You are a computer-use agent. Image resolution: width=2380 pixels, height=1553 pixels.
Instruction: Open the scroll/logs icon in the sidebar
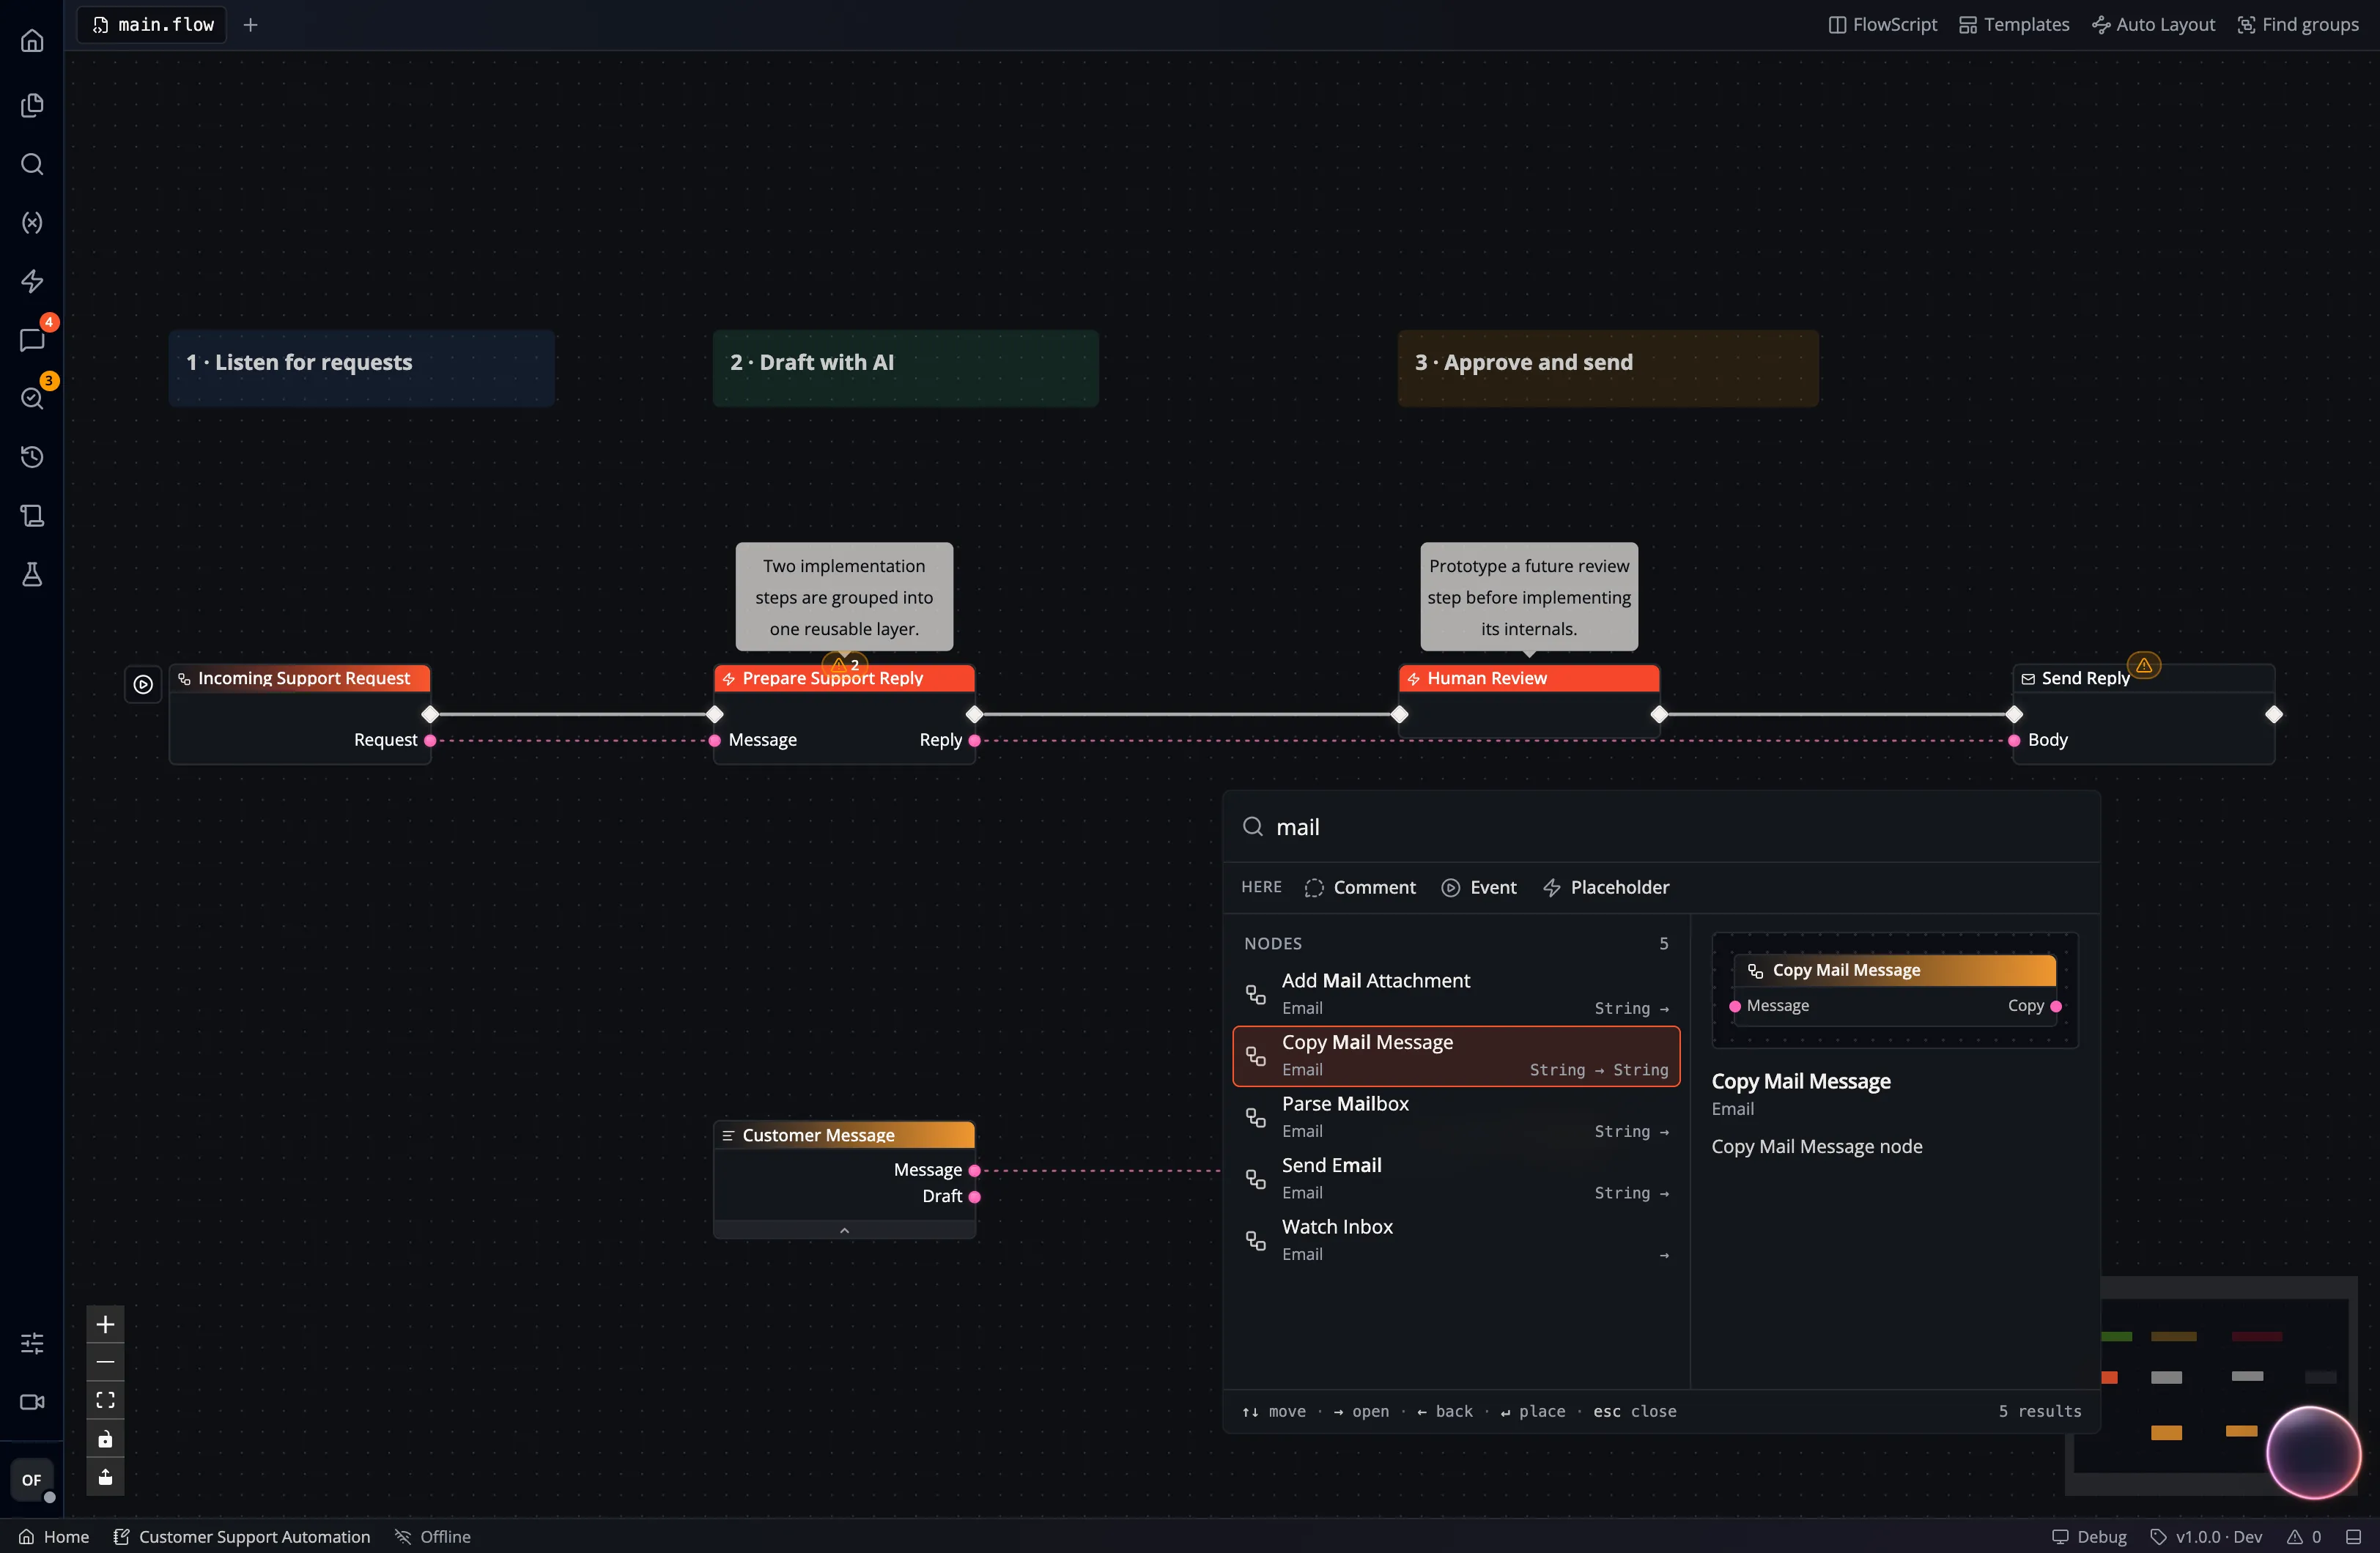(x=32, y=515)
